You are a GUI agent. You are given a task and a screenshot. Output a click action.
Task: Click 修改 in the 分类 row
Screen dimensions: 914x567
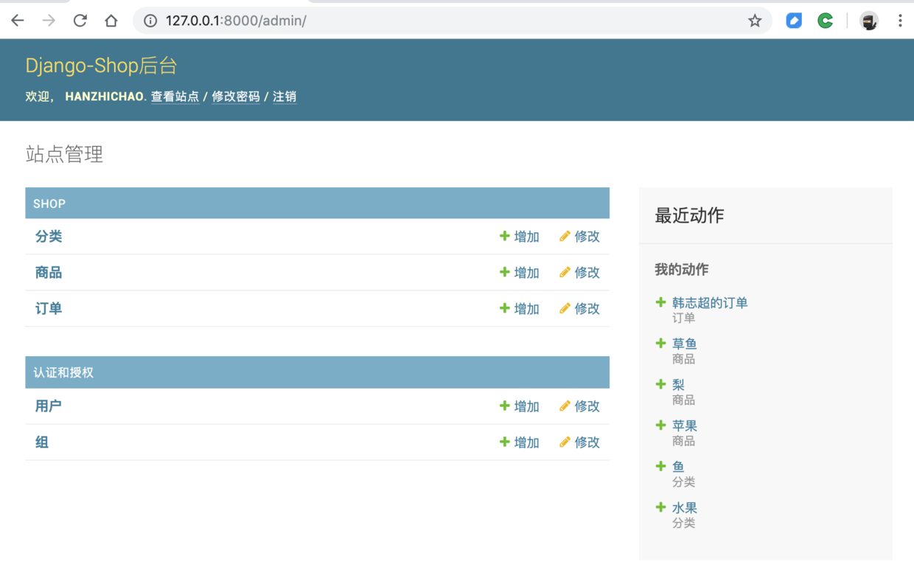580,237
